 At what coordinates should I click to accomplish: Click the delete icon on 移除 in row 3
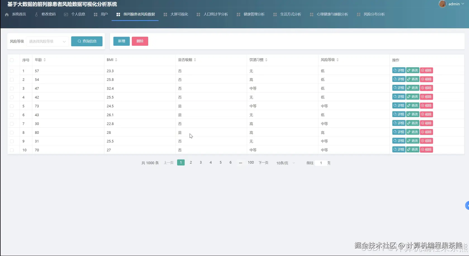point(422,88)
